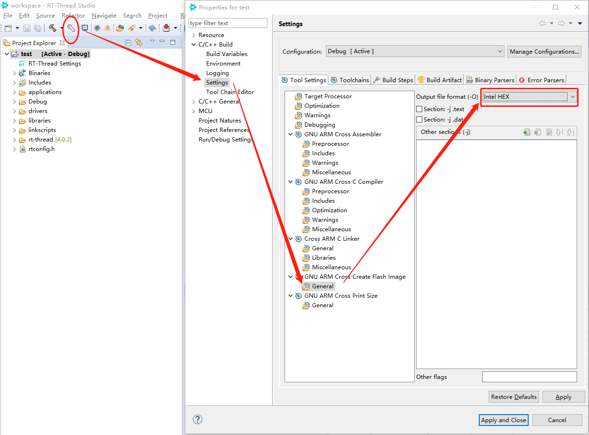Select General under Cross ARM C Linker
Screen dimensions: 589x435
pyautogui.click(x=323, y=248)
